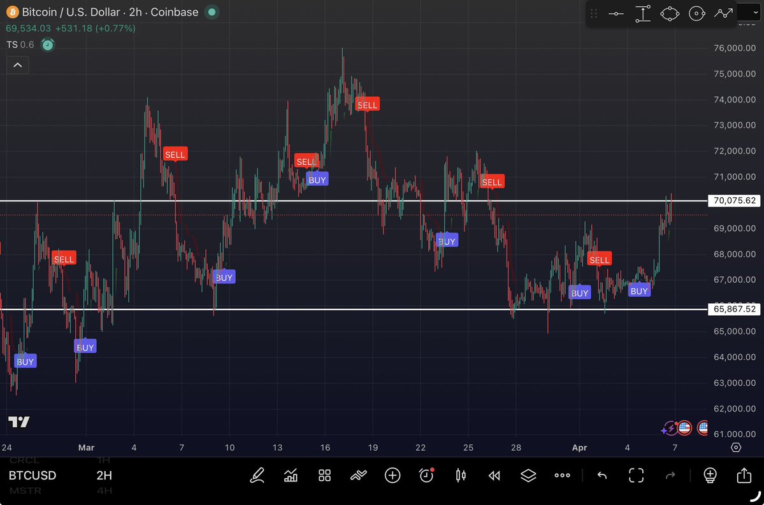Start bar replay with rewind icon
Screen dimensions: 764x505
[x=494, y=475]
